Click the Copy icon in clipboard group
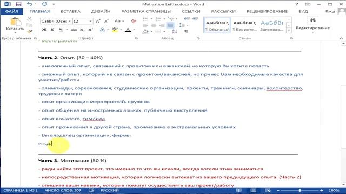This screenshot has height=194, width=346. click(x=29, y=25)
